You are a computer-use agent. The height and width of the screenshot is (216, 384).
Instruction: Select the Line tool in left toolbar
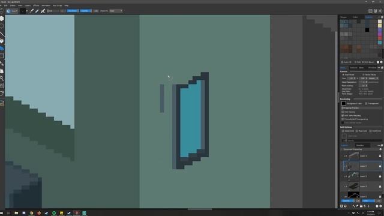click(2, 34)
